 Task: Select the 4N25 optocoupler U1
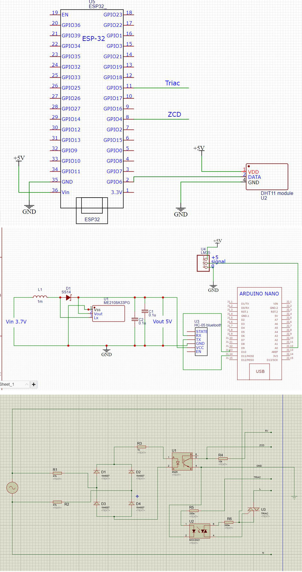[x=182, y=462]
